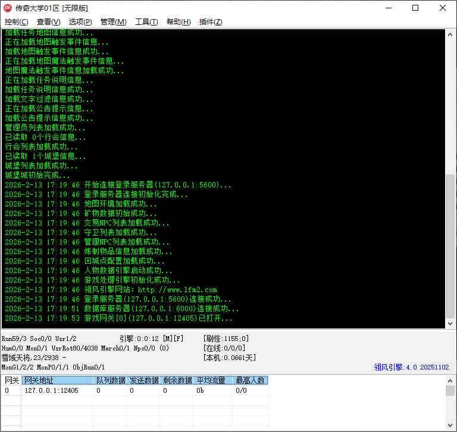
Task: Click the log panel scrollbar thumb
Action: tap(450, 246)
